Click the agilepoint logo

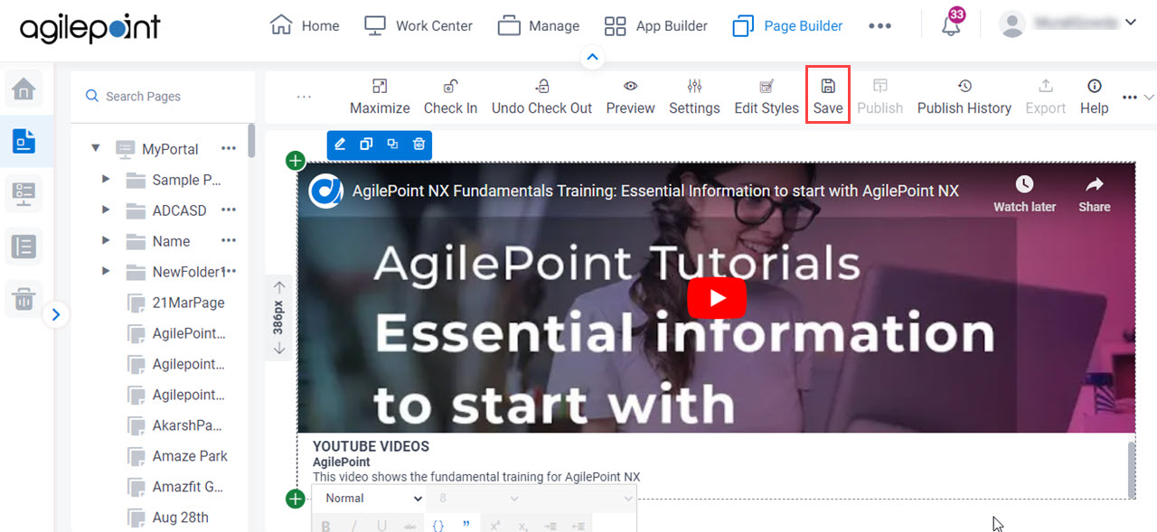pos(89,28)
